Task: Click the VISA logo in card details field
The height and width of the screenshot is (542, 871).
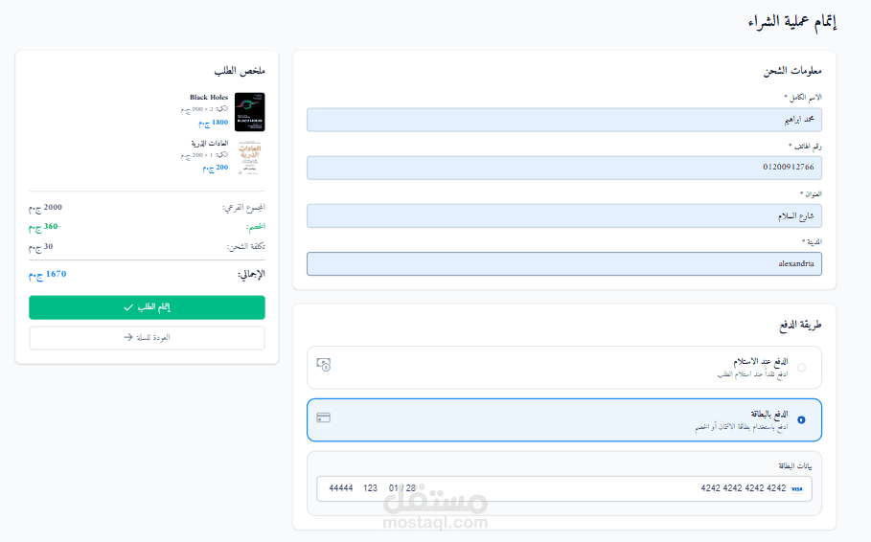Action: click(x=797, y=488)
